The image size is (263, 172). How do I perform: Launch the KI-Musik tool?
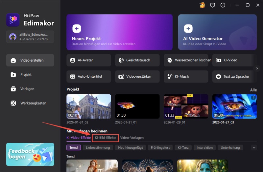pyautogui.click(x=186, y=77)
